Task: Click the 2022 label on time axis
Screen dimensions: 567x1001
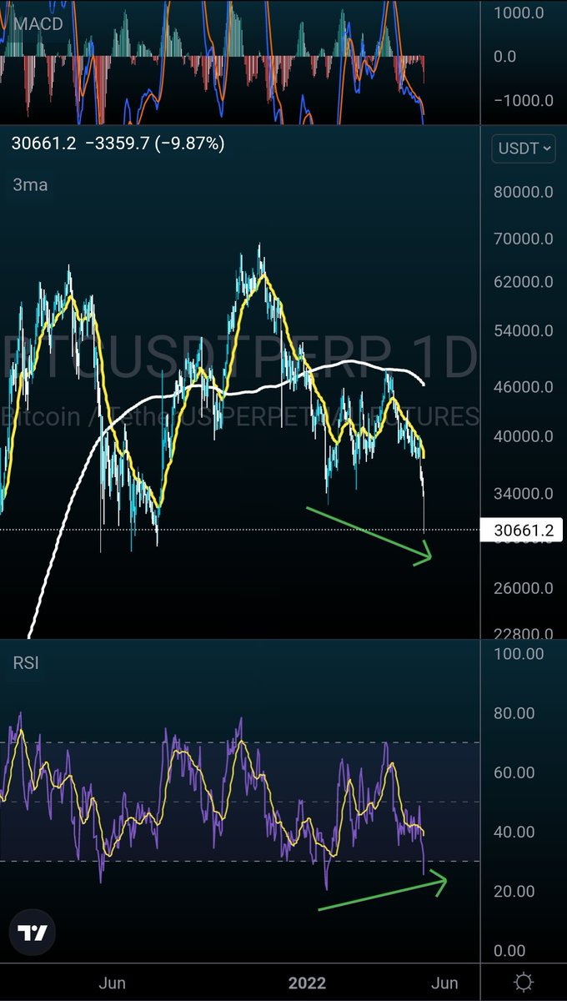Action: (307, 982)
